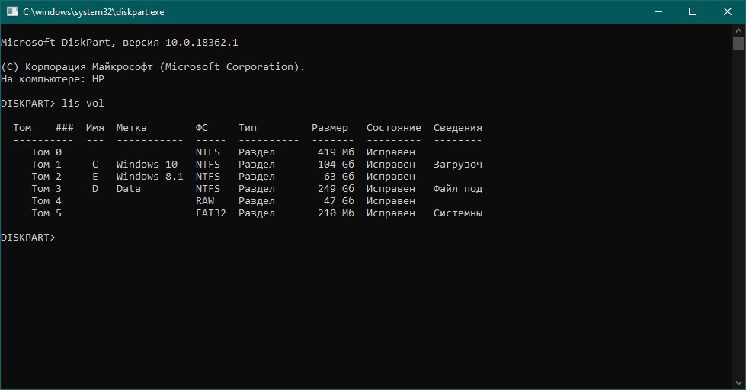Click drive letter E in Том 2 row
Screen dimensions: 746x390
95,177
